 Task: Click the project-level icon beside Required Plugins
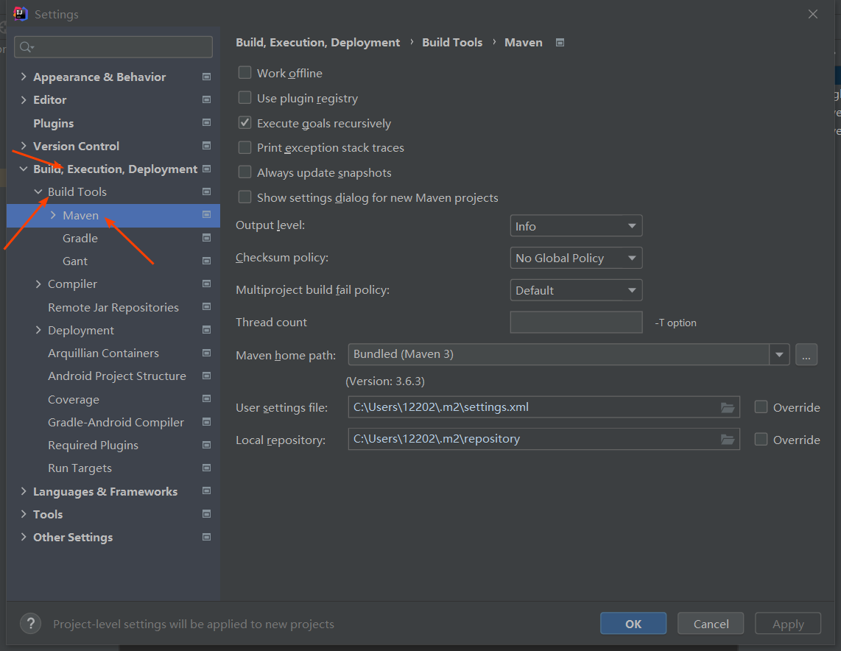[206, 445]
